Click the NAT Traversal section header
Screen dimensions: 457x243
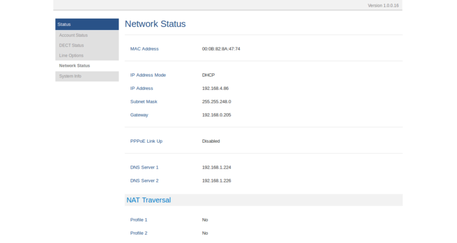pos(149,200)
